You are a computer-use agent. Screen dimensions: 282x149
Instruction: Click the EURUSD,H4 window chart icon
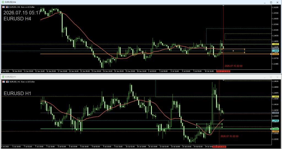3,2
